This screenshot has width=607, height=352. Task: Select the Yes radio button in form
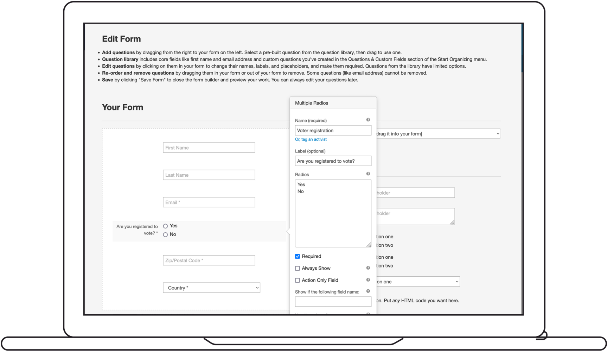[x=165, y=226]
